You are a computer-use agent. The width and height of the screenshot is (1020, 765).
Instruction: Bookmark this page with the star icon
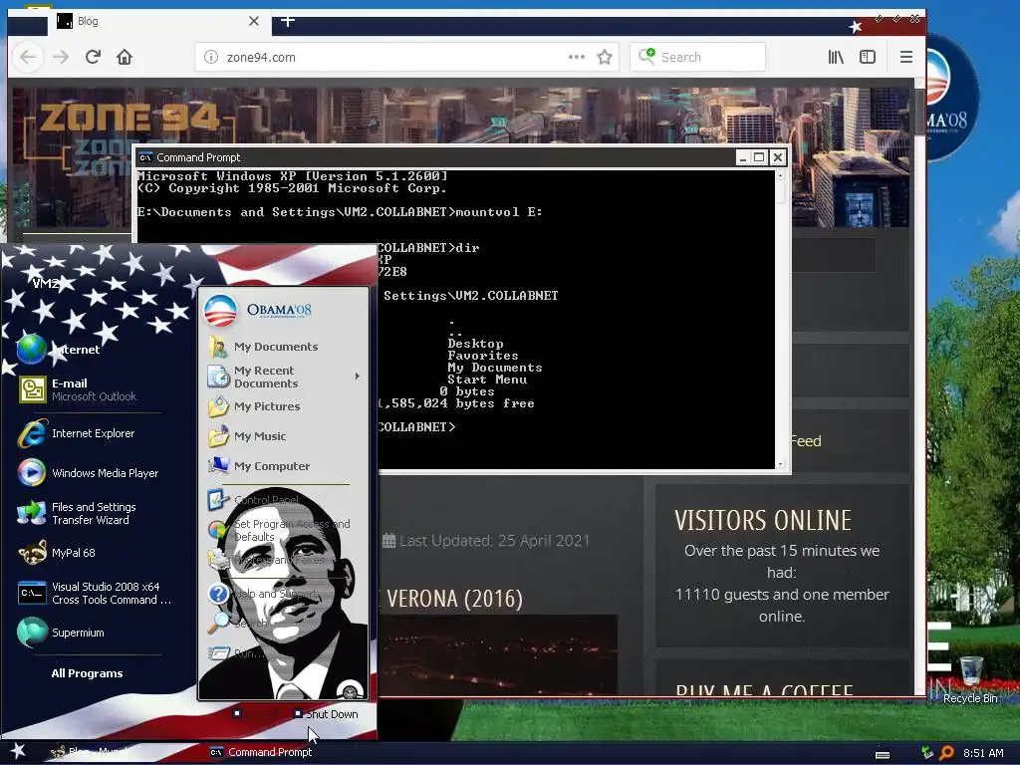point(605,57)
